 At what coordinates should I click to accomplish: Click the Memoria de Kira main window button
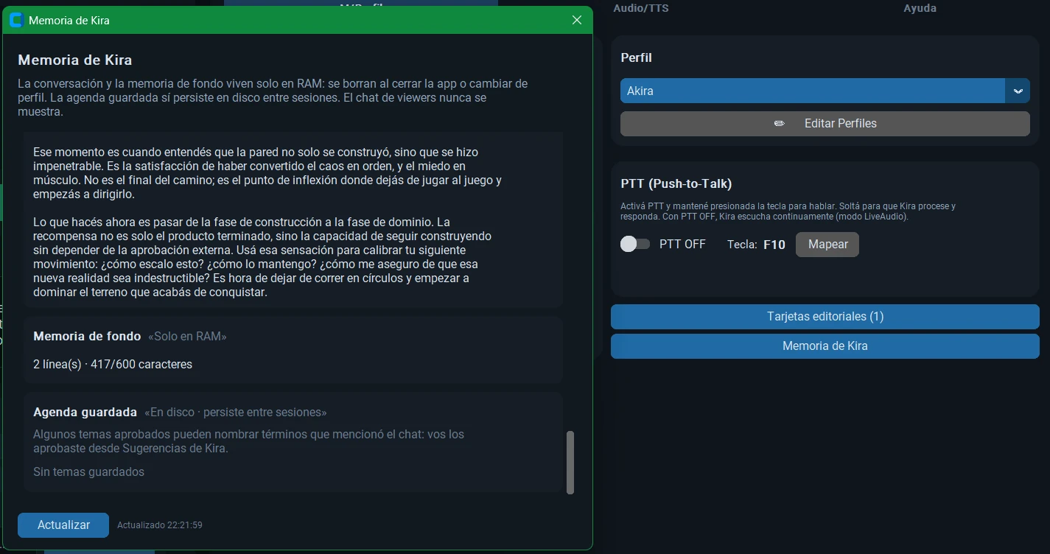pyautogui.click(x=825, y=346)
